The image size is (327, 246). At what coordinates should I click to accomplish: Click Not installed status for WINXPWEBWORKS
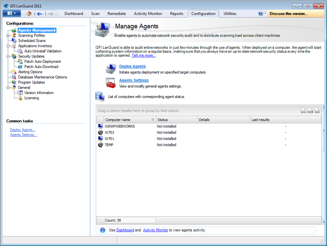tap(166, 126)
